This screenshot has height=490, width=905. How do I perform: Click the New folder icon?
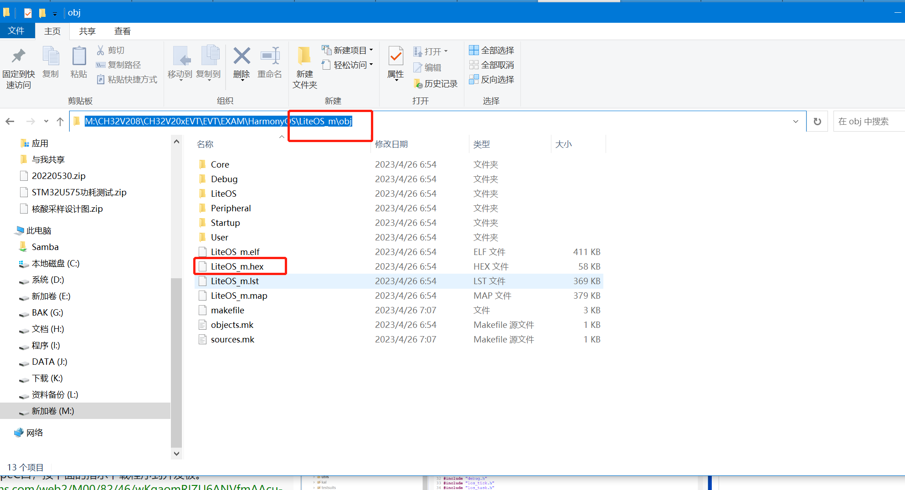(x=304, y=56)
